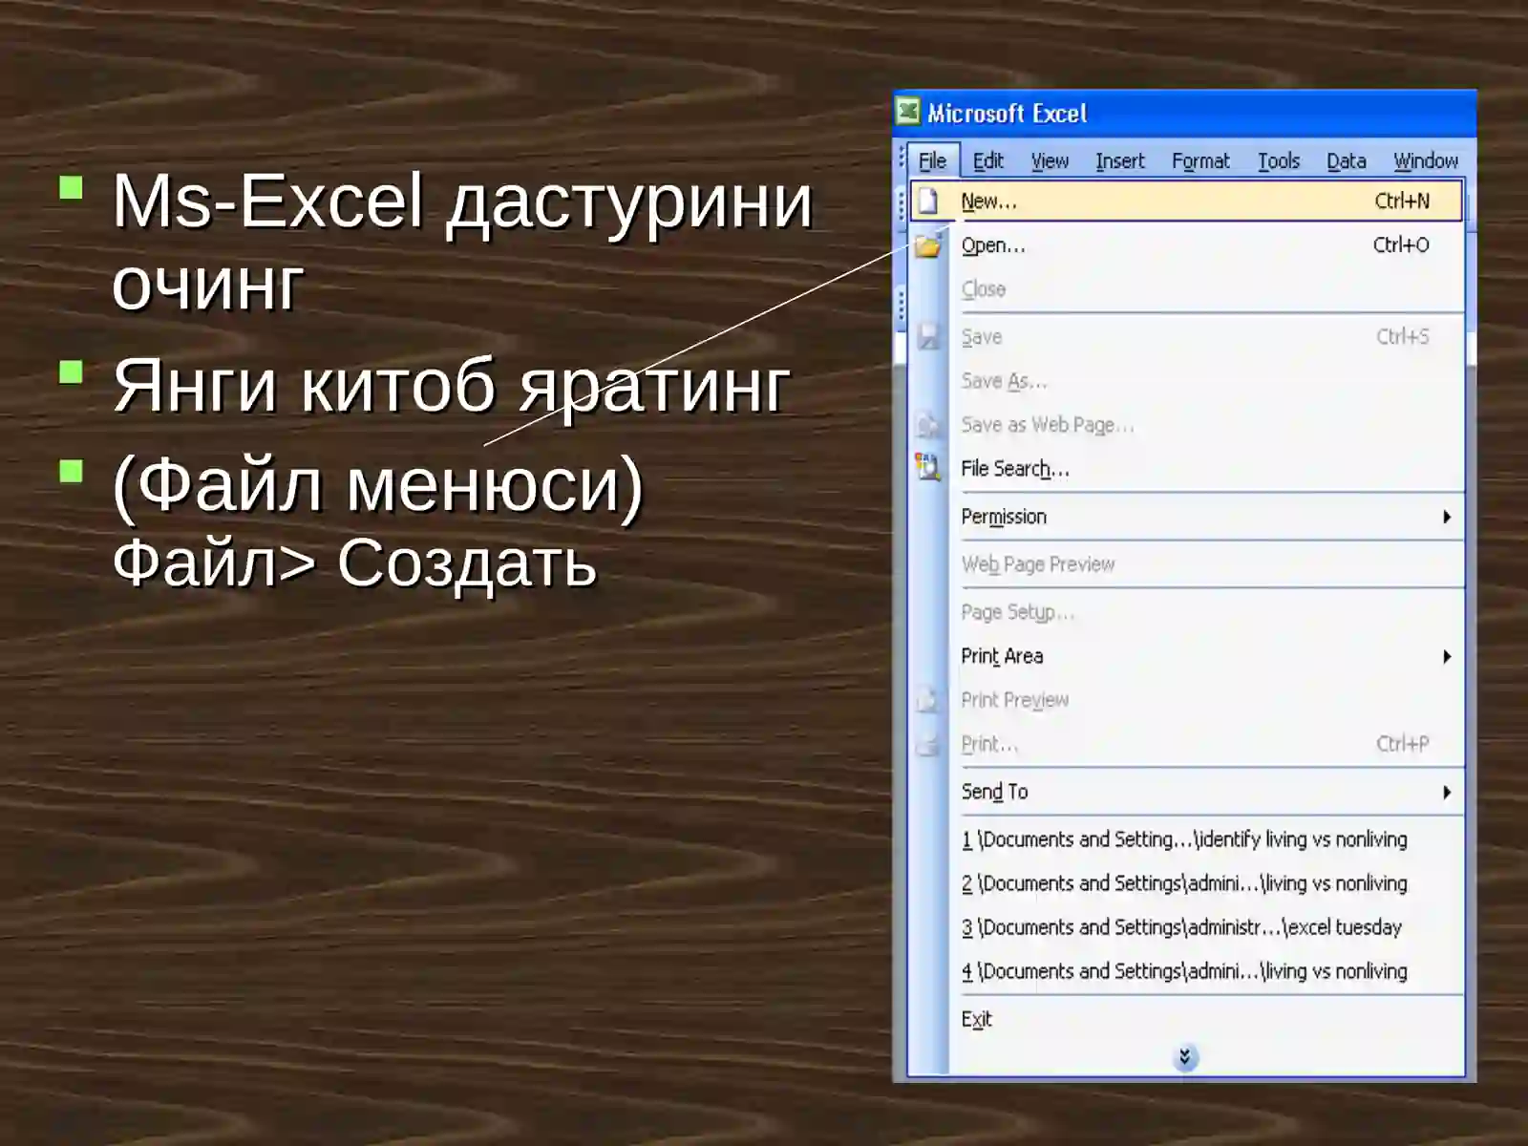The height and width of the screenshot is (1146, 1528).
Task: Open the Format menu
Action: [1200, 160]
